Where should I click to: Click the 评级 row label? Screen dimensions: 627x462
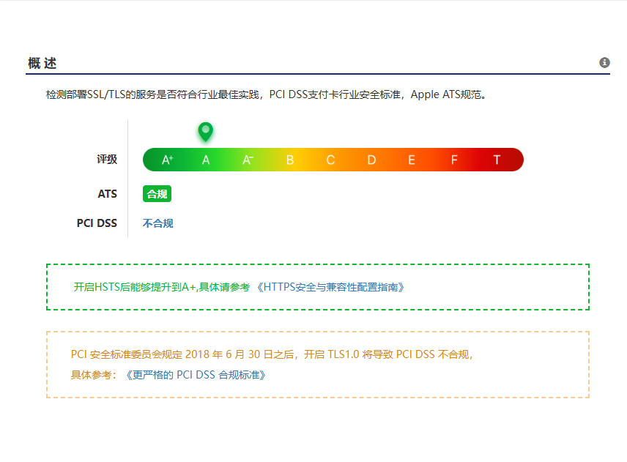107,160
